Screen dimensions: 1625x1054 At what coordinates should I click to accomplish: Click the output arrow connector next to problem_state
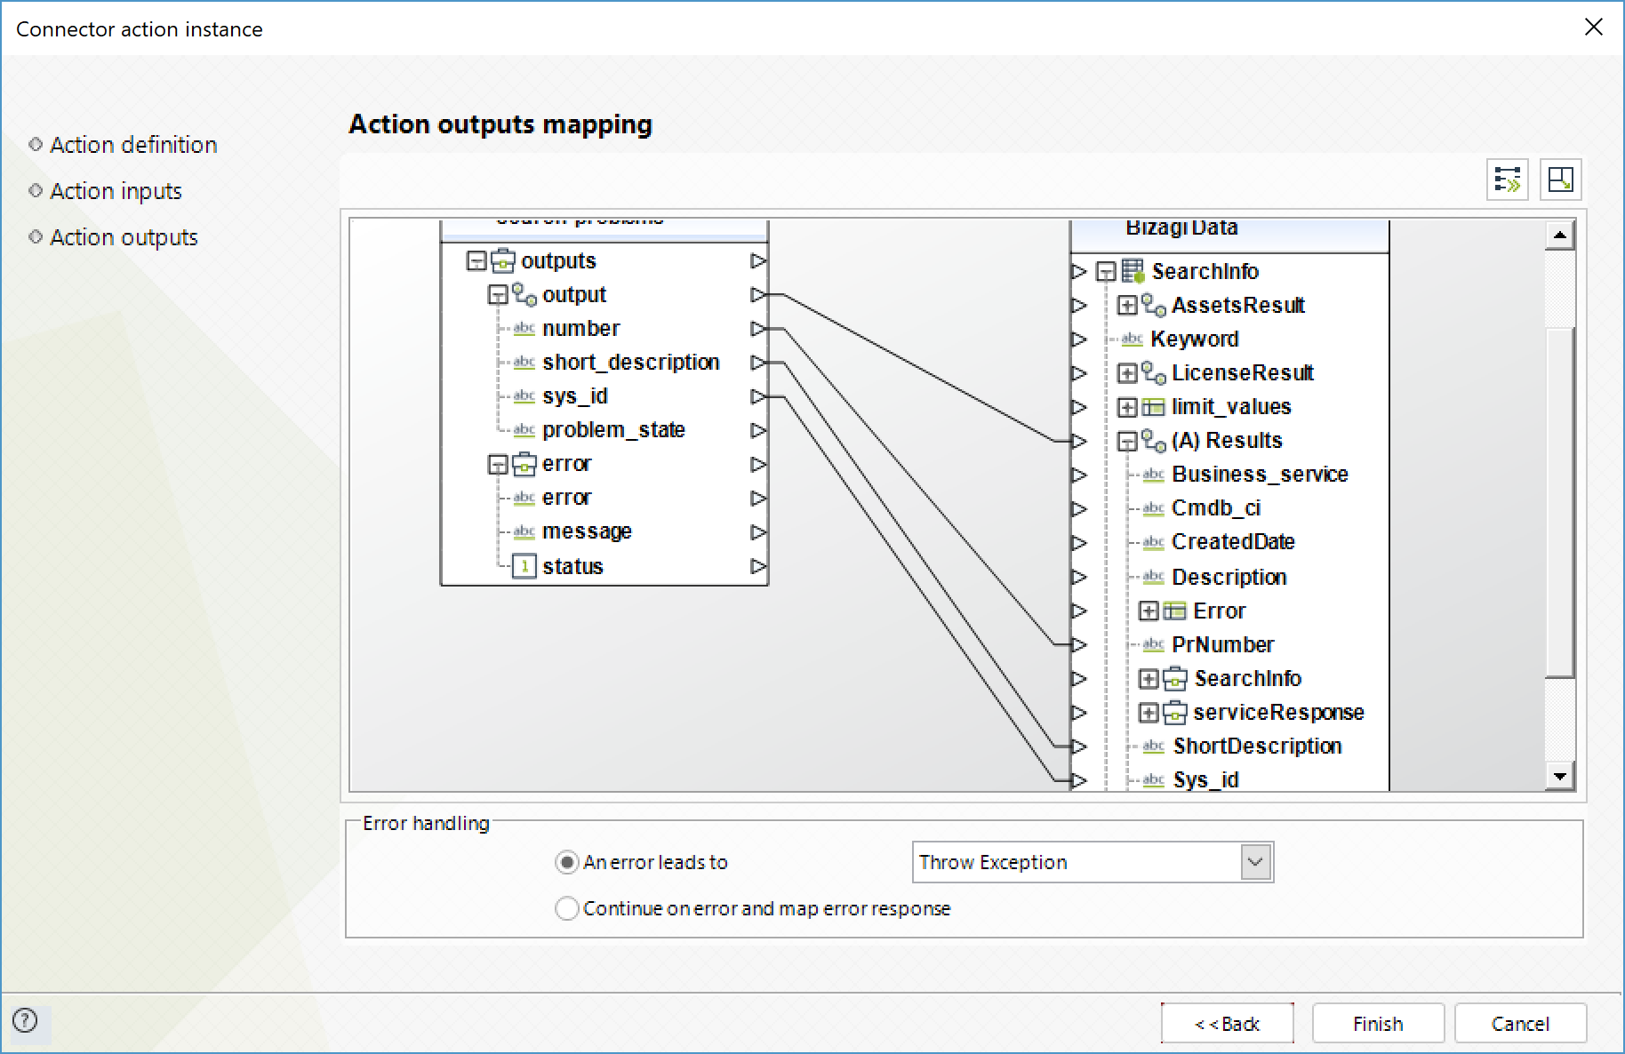[x=758, y=430]
